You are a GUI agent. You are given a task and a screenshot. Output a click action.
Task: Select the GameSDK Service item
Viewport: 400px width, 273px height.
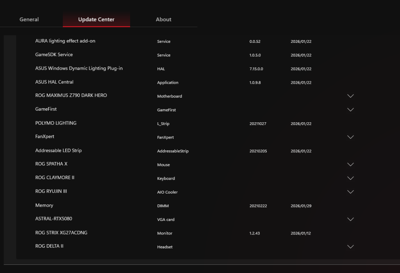click(54, 55)
